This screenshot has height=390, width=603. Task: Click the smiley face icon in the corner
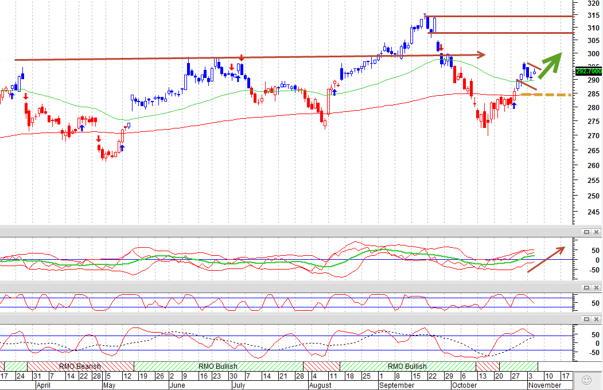586,380
